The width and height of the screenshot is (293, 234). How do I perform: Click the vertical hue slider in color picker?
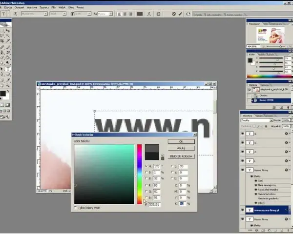point(139,174)
